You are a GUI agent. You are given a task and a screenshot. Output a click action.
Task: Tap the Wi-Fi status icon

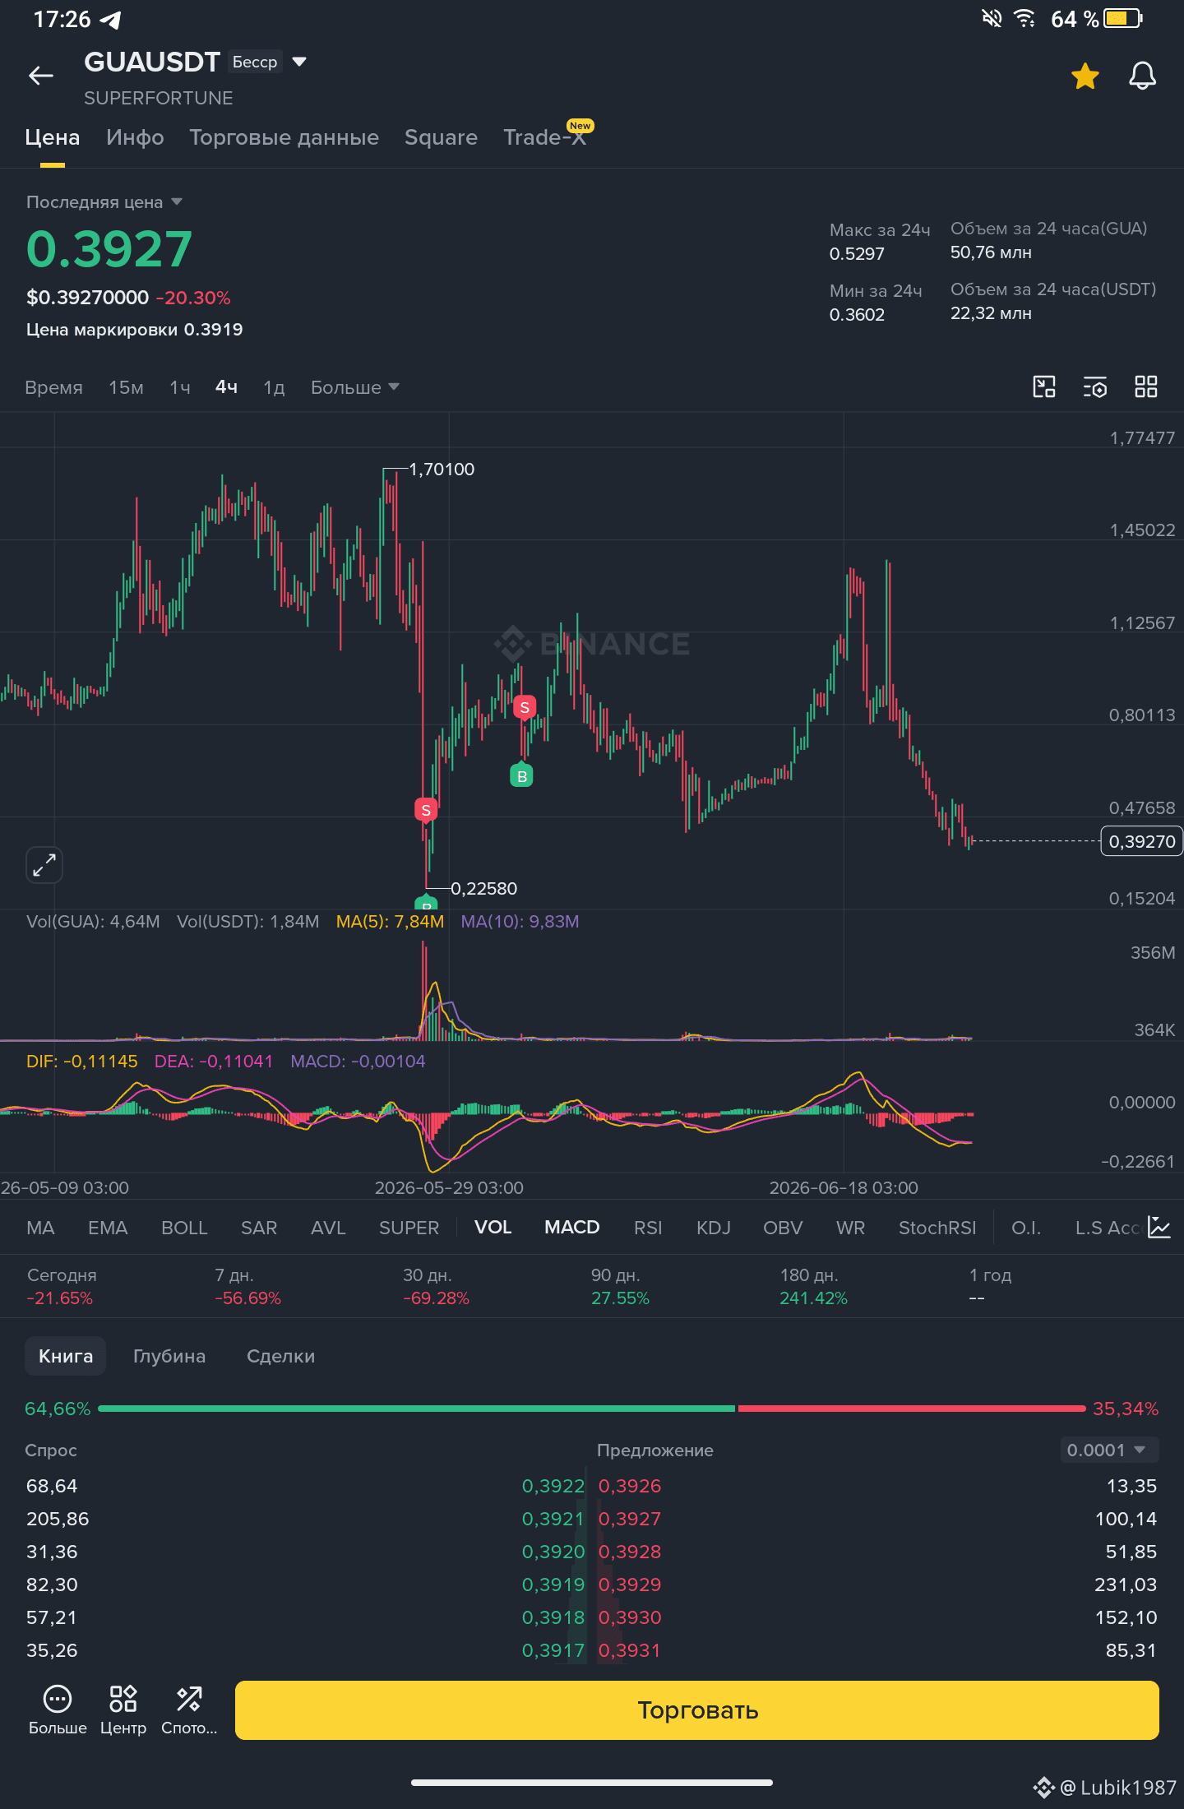tap(1024, 18)
